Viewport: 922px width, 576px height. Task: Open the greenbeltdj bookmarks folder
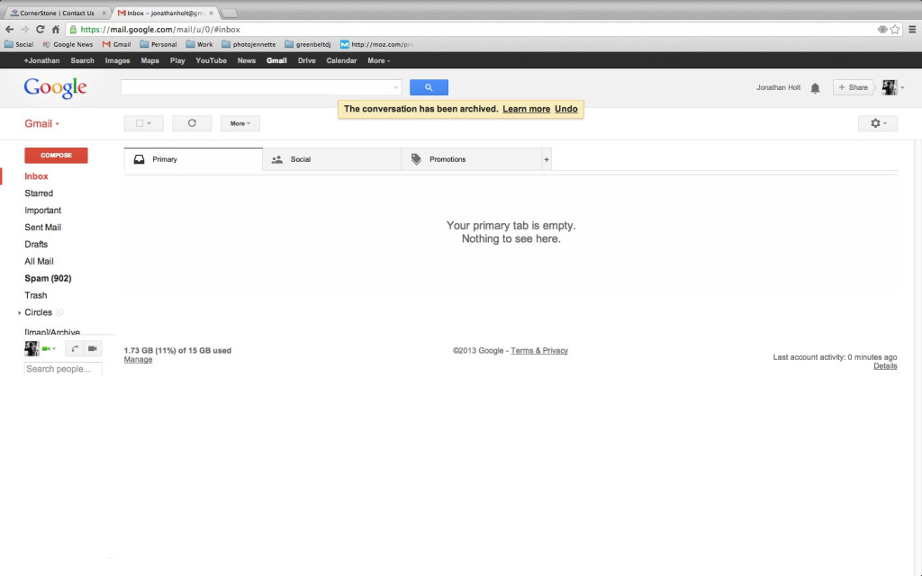coord(308,44)
